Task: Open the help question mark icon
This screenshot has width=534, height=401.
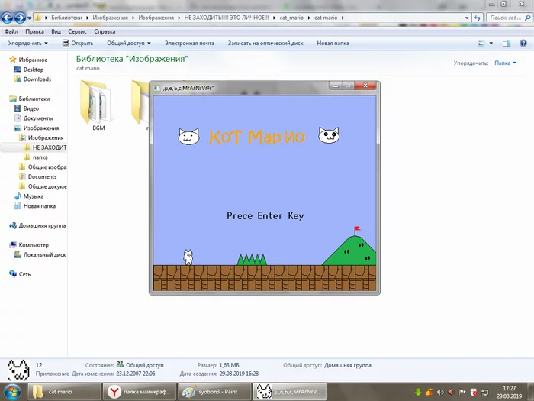Action: pyautogui.click(x=523, y=44)
